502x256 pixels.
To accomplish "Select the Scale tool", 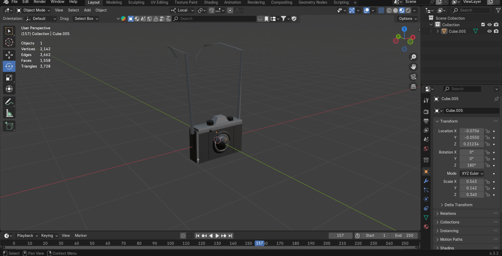I will click(x=9, y=78).
